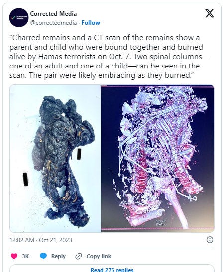
Task: Click the chain link copy icon
Action: click(79, 256)
